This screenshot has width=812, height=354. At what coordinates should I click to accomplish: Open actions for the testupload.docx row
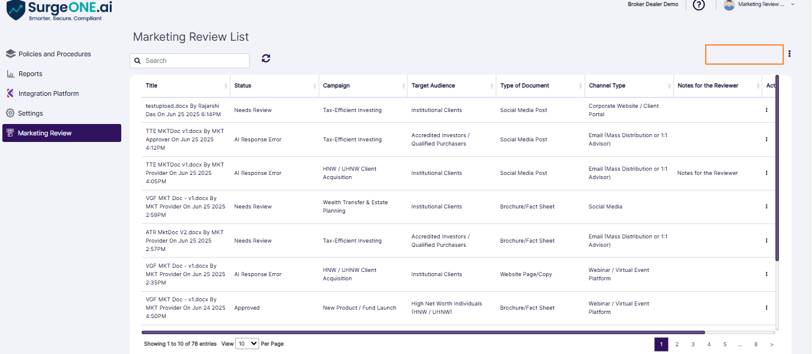click(x=766, y=110)
